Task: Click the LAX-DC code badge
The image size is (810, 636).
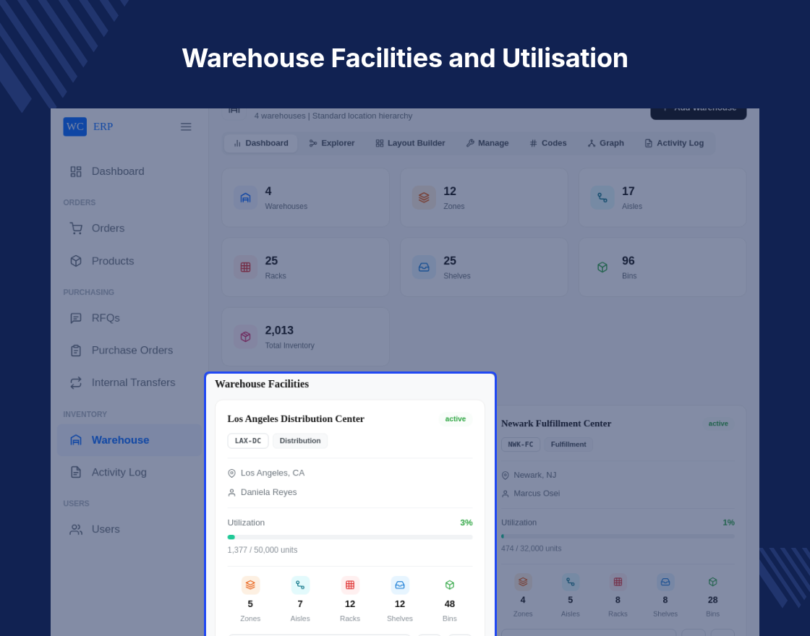Action: point(248,441)
